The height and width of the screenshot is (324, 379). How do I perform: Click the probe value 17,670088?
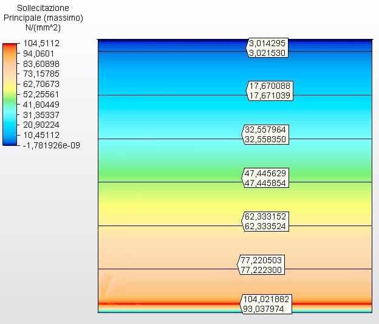[x=270, y=86]
